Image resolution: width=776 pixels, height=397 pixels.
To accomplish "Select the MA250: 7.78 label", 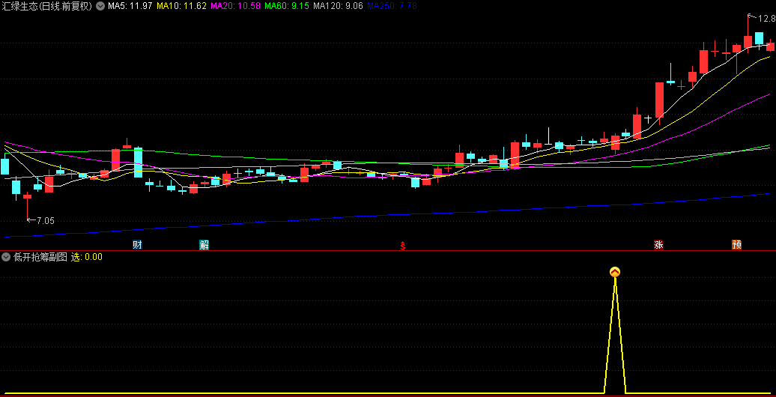I will tap(393, 7).
